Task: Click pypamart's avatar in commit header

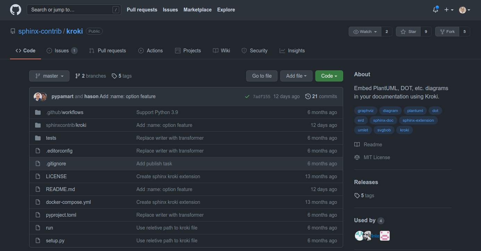Action: pos(38,96)
